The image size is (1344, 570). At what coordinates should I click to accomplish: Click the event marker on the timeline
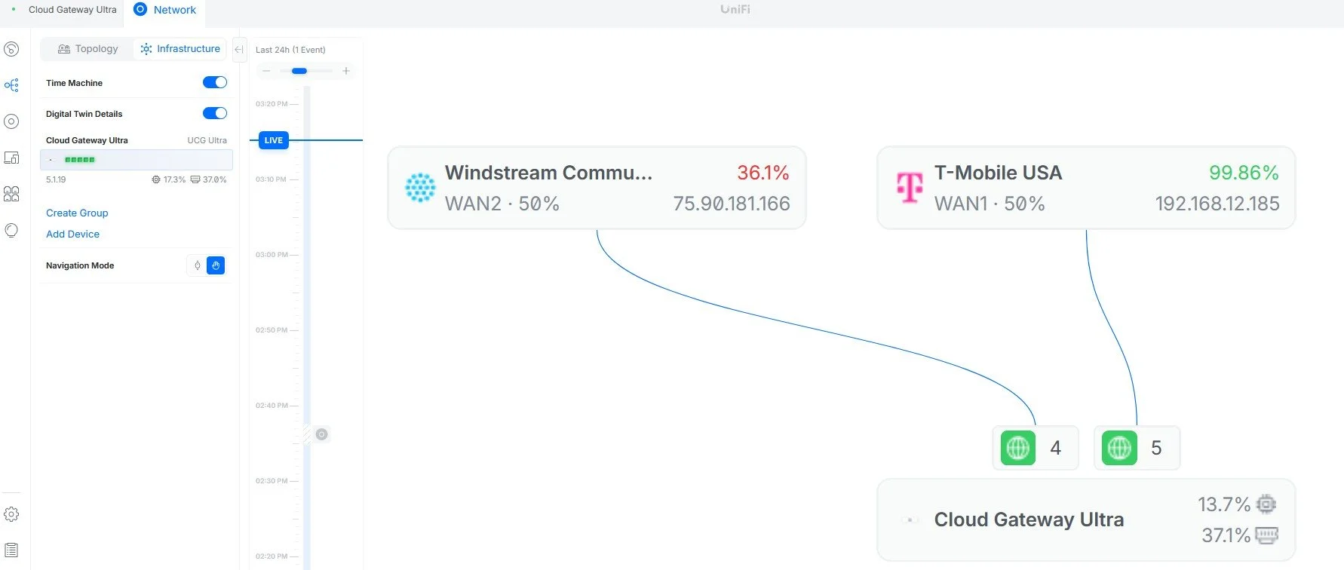coord(322,434)
